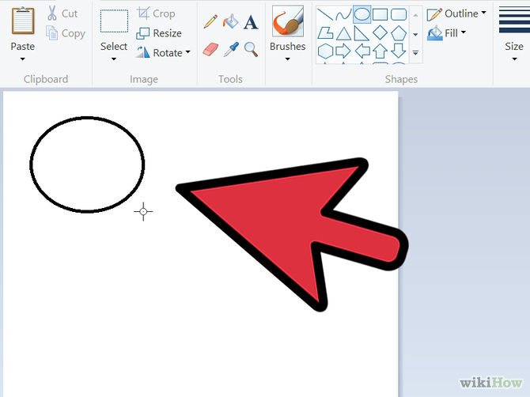Click the Brushes tool icon
The width and height of the screenshot is (530, 397).
(x=288, y=21)
